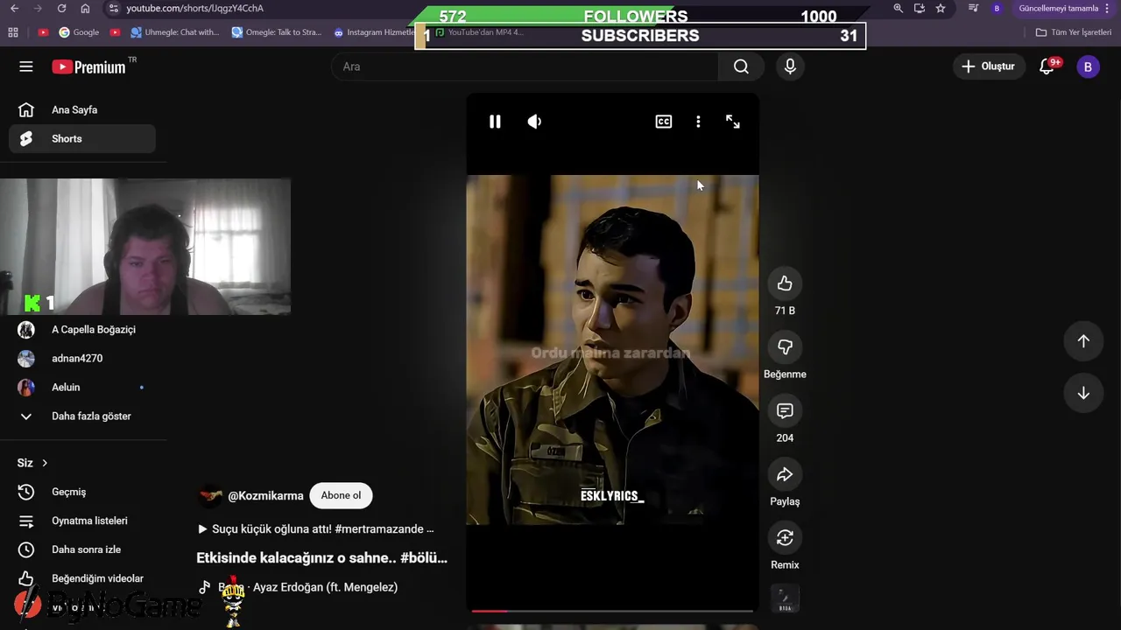Remix this Short
The width and height of the screenshot is (1121, 630).
785,537
